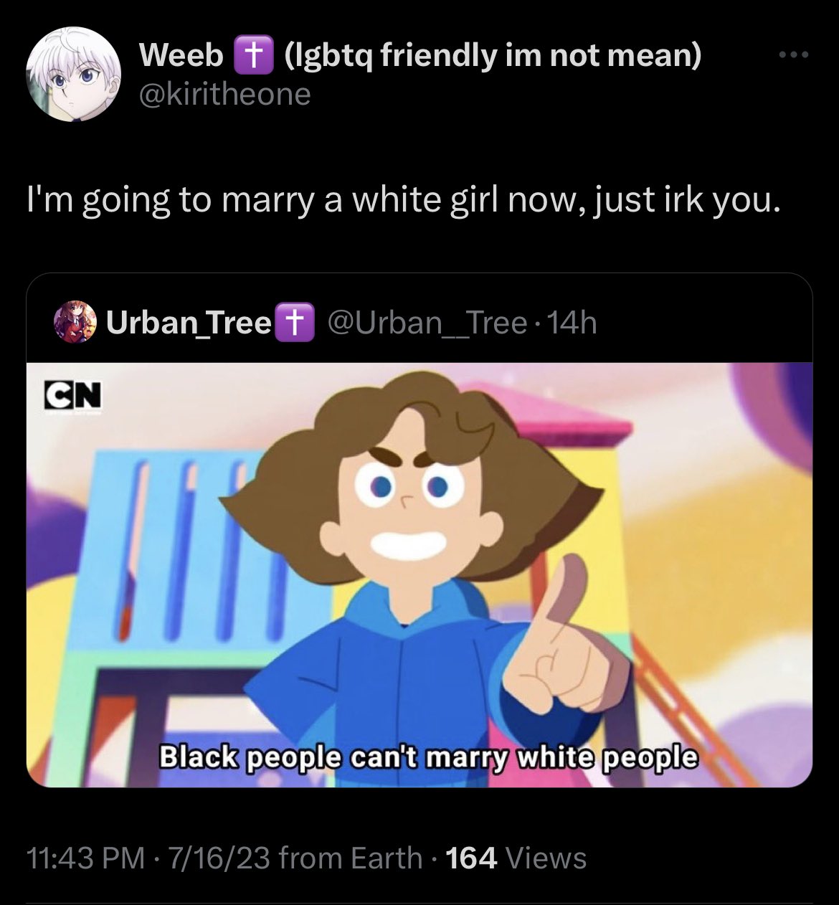Open the @kiritheone handle link

coord(224,94)
